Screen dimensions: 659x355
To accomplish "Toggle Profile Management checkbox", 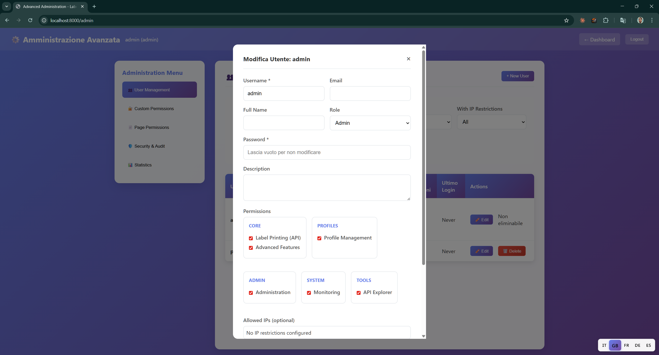I will (319, 238).
